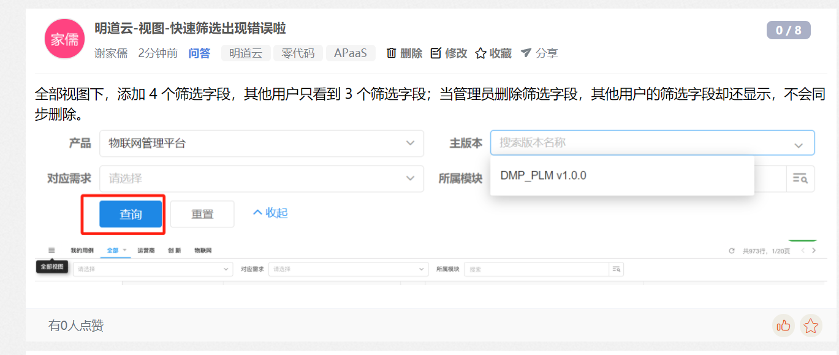
Task: Click the 家儒 user avatar
Action: (64, 39)
